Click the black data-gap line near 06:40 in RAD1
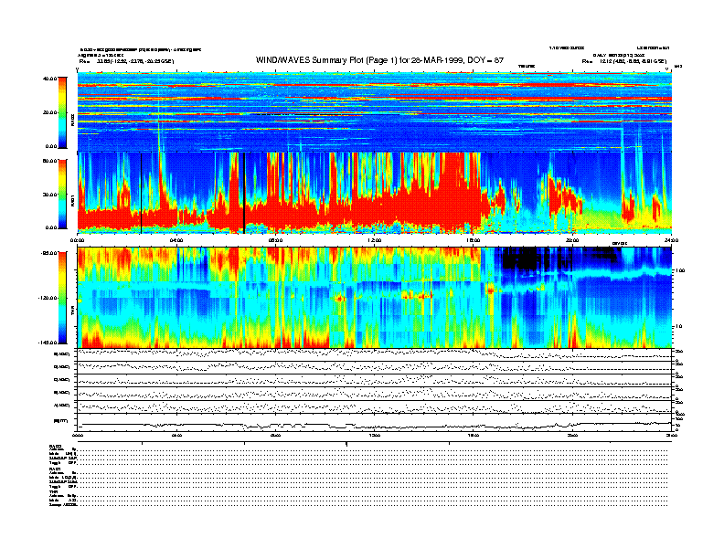The image size is (724, 559). (x=244, y=193)
